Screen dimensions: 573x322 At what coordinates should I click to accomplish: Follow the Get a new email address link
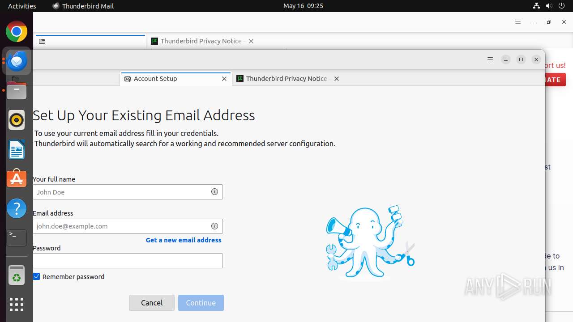coord(184,240)
